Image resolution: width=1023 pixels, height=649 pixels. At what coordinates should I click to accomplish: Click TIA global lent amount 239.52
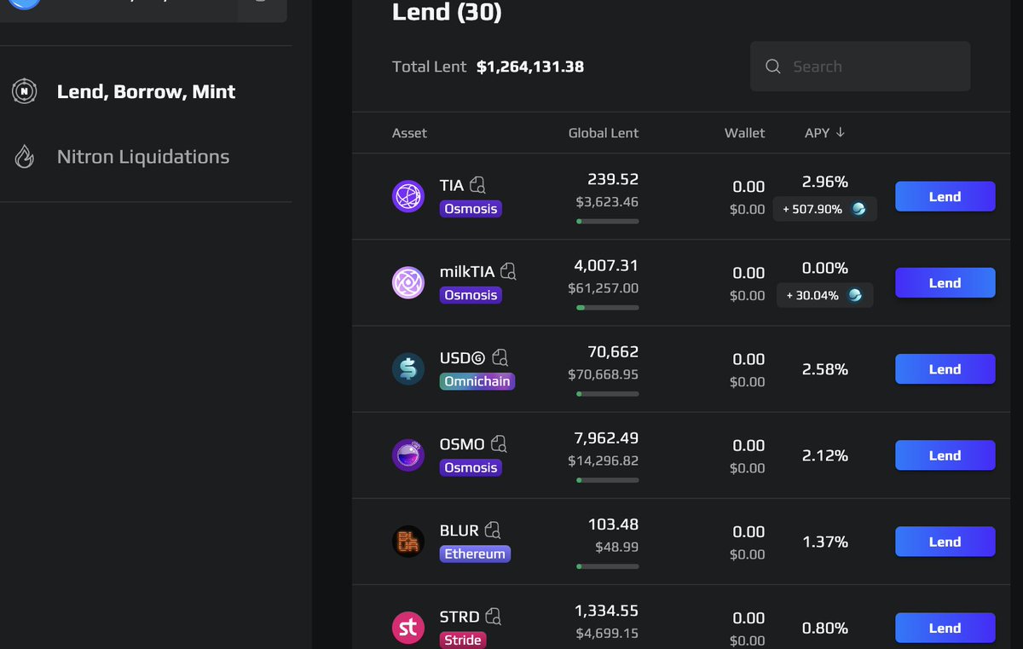click(x=613, y=179)
